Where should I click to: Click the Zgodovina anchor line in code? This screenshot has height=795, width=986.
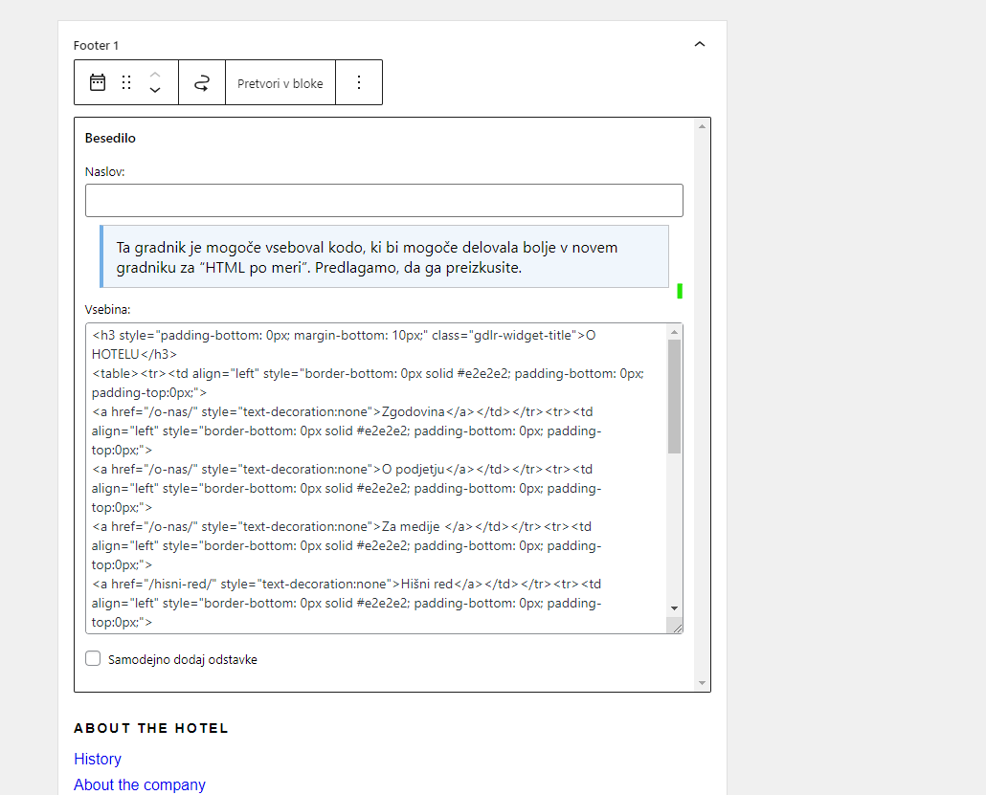(342, 411)
